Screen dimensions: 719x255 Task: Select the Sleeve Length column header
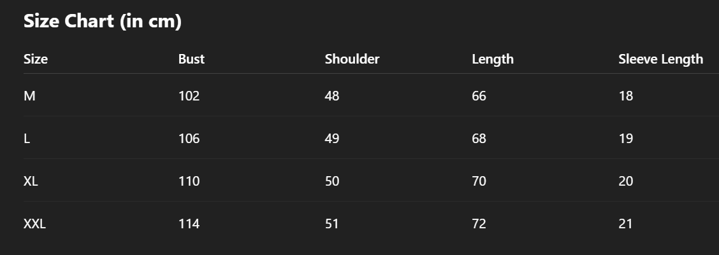coord(660,59)
